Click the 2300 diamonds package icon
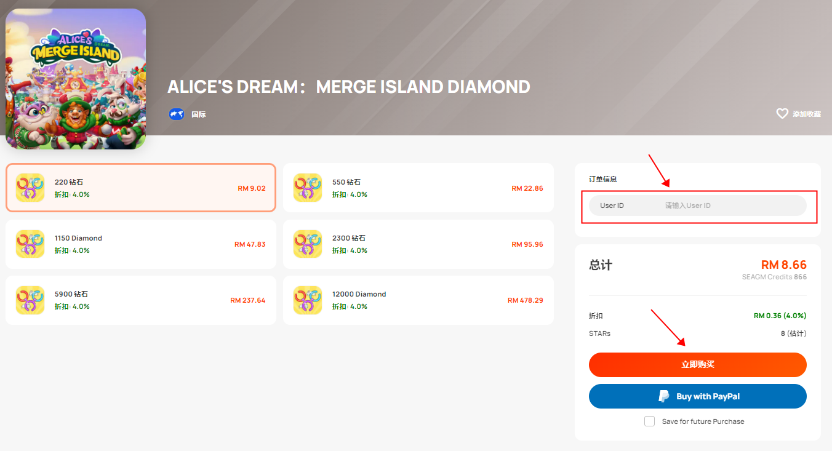The width and height of the screenshot is (832, 451). [308, 244]
